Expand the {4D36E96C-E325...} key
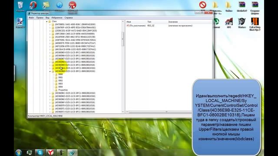 [x=50, y=93]
